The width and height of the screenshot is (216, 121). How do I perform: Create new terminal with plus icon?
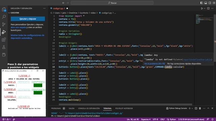coord(190,108)
